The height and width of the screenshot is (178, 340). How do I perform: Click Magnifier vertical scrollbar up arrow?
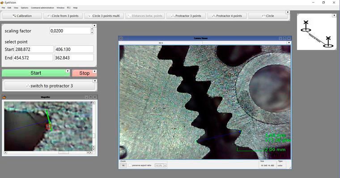point(93,103)
